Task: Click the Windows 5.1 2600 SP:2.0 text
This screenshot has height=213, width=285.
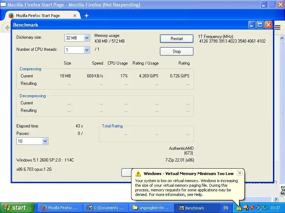Action: 45,160
